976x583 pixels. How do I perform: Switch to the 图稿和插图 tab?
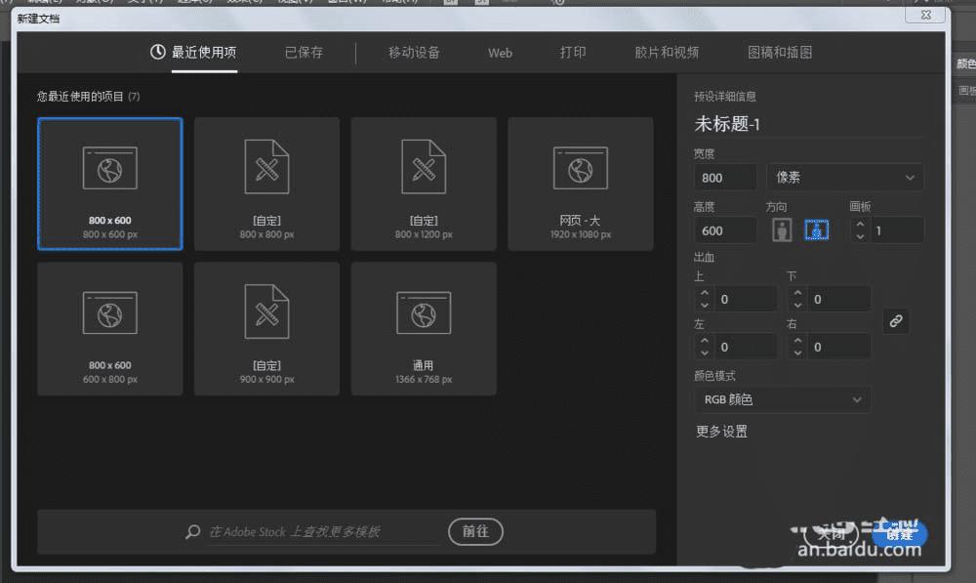(779, 53)
